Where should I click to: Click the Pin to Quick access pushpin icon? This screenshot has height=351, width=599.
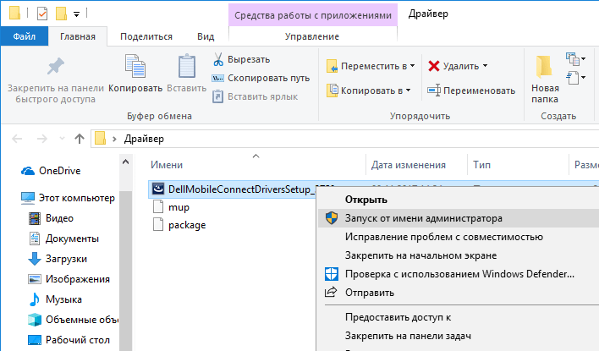point(55,67)
